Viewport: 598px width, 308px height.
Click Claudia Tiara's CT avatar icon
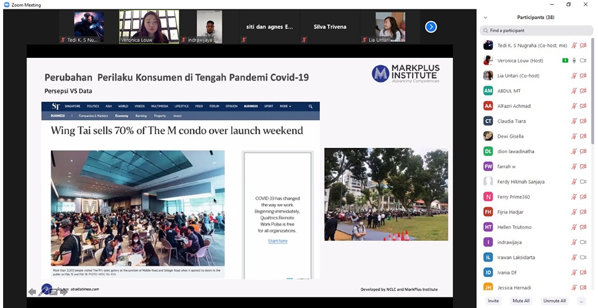(x=488, y=121)
